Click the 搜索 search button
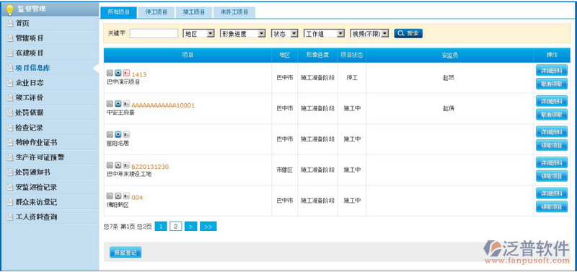The image size is (577, 272). click(408, 33)
